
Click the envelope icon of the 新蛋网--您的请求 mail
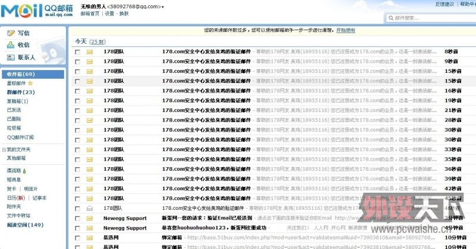90,218
